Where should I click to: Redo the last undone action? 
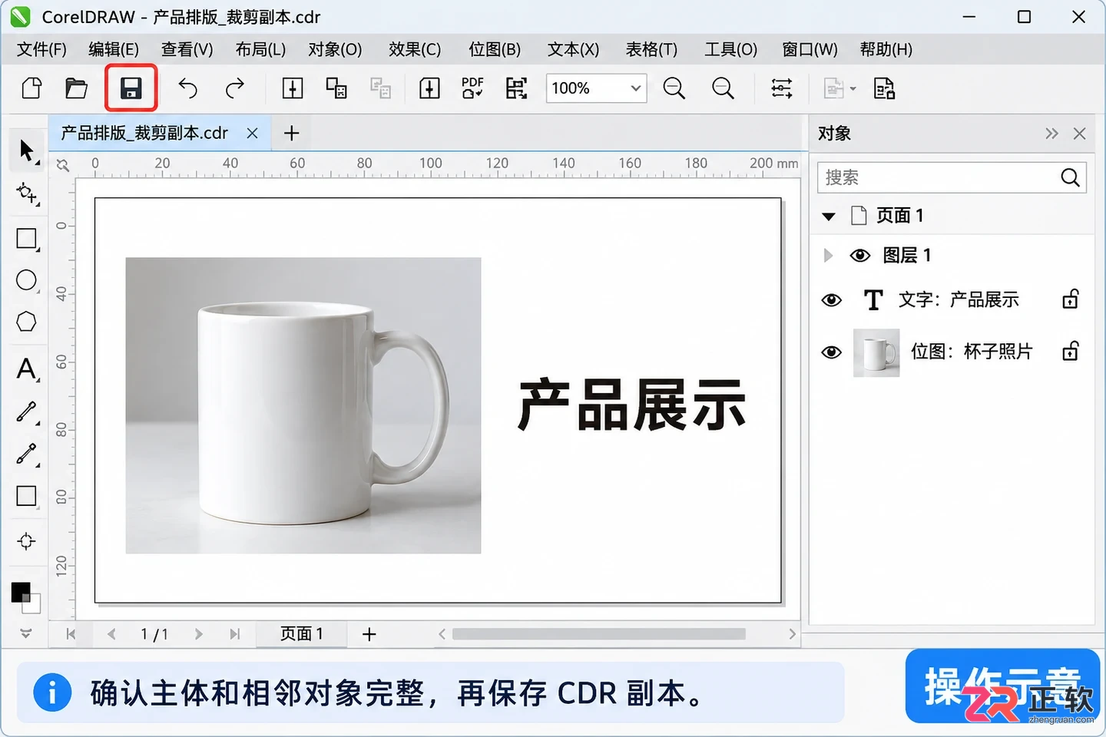click(x=234, y=88)
